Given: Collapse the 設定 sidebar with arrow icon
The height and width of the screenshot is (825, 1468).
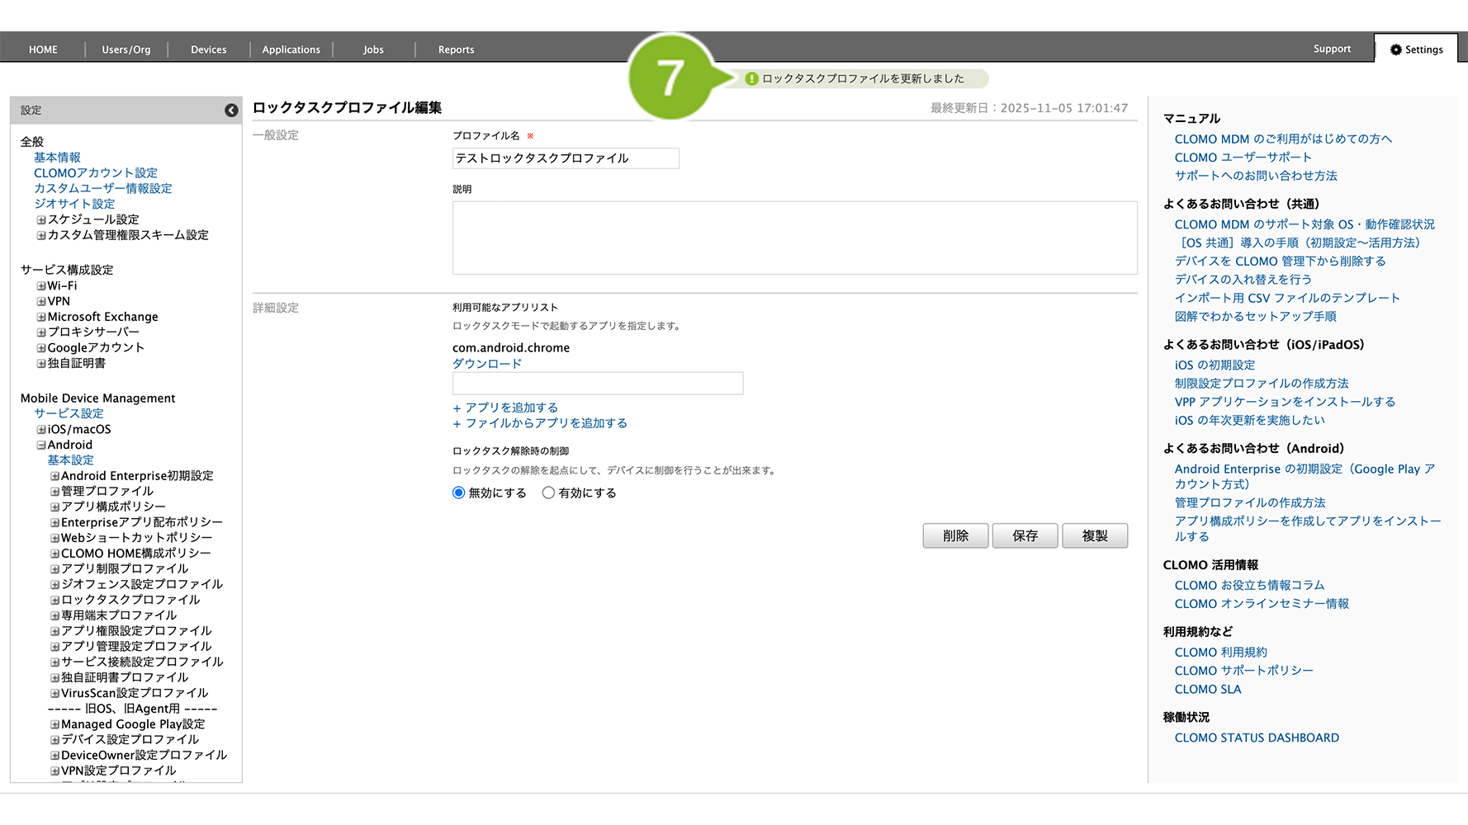Looking at the screenshot, I should (x=231, y=111).
